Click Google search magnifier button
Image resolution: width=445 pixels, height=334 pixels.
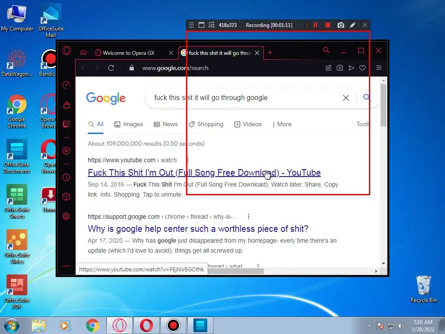366,97
